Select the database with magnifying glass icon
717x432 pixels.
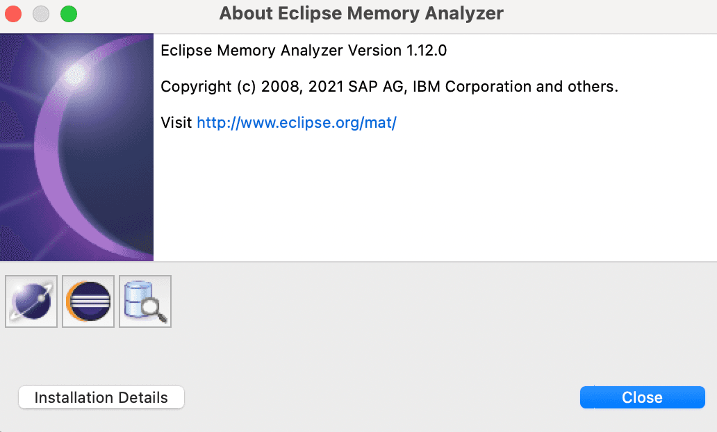145,301
